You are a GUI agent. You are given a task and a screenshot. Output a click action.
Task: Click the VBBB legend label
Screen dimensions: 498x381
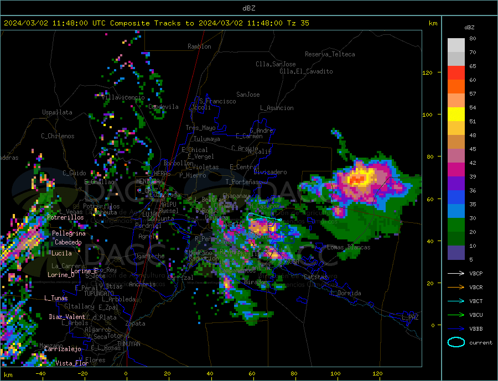point(476,328)
